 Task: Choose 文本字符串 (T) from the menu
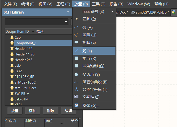tap(94, 89)
